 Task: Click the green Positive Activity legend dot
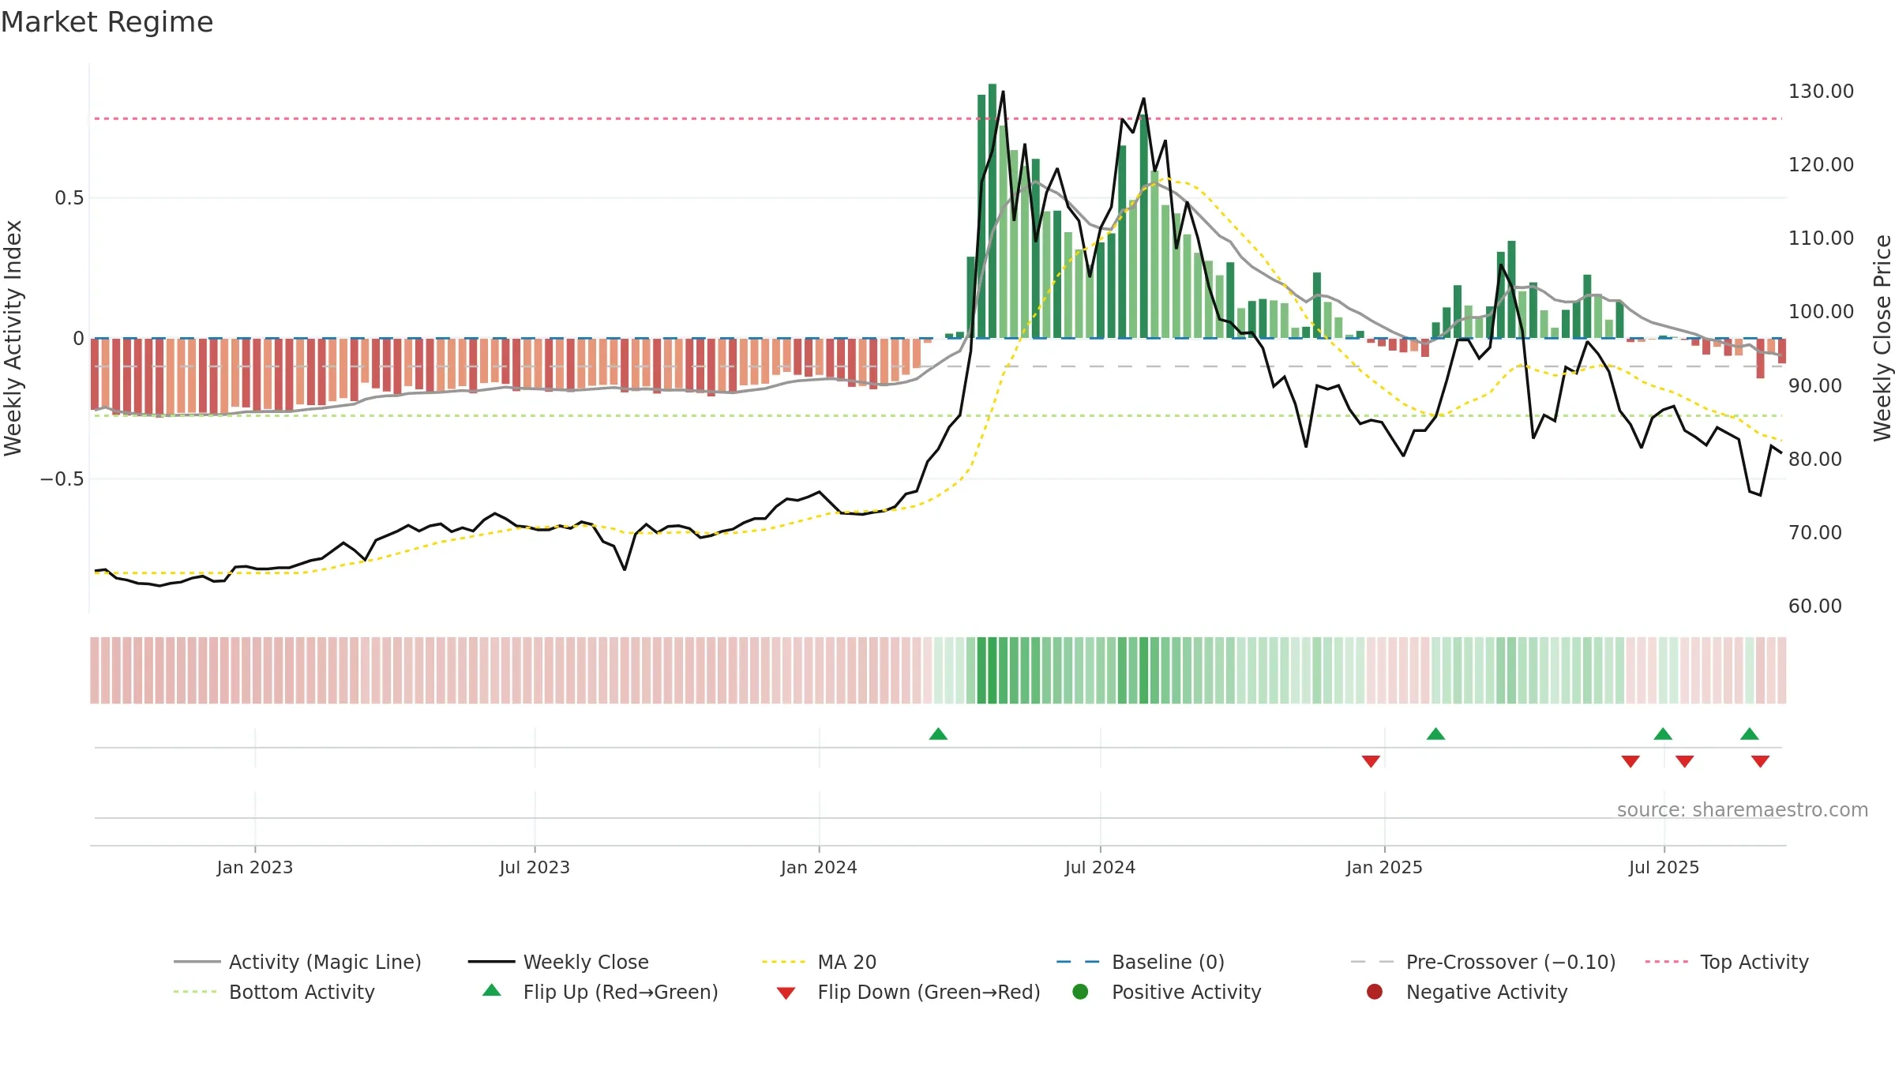tap(1080, 991)
